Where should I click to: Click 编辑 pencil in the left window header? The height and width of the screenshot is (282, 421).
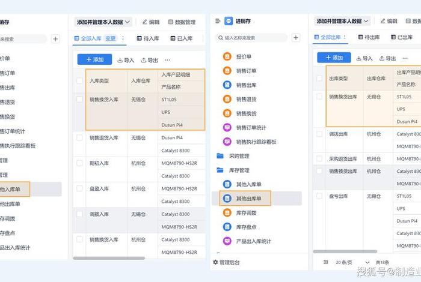151,22
